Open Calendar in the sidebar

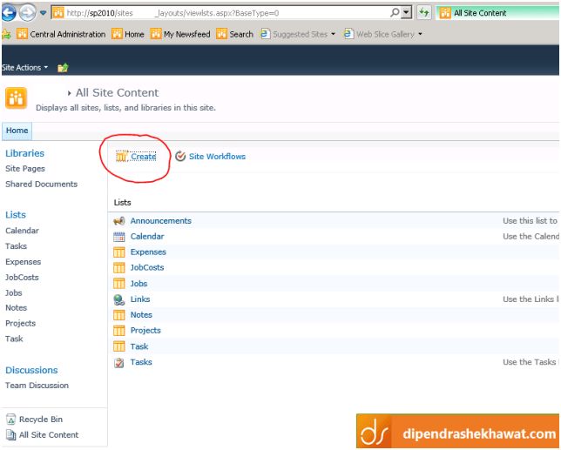[x=22, y=231]
